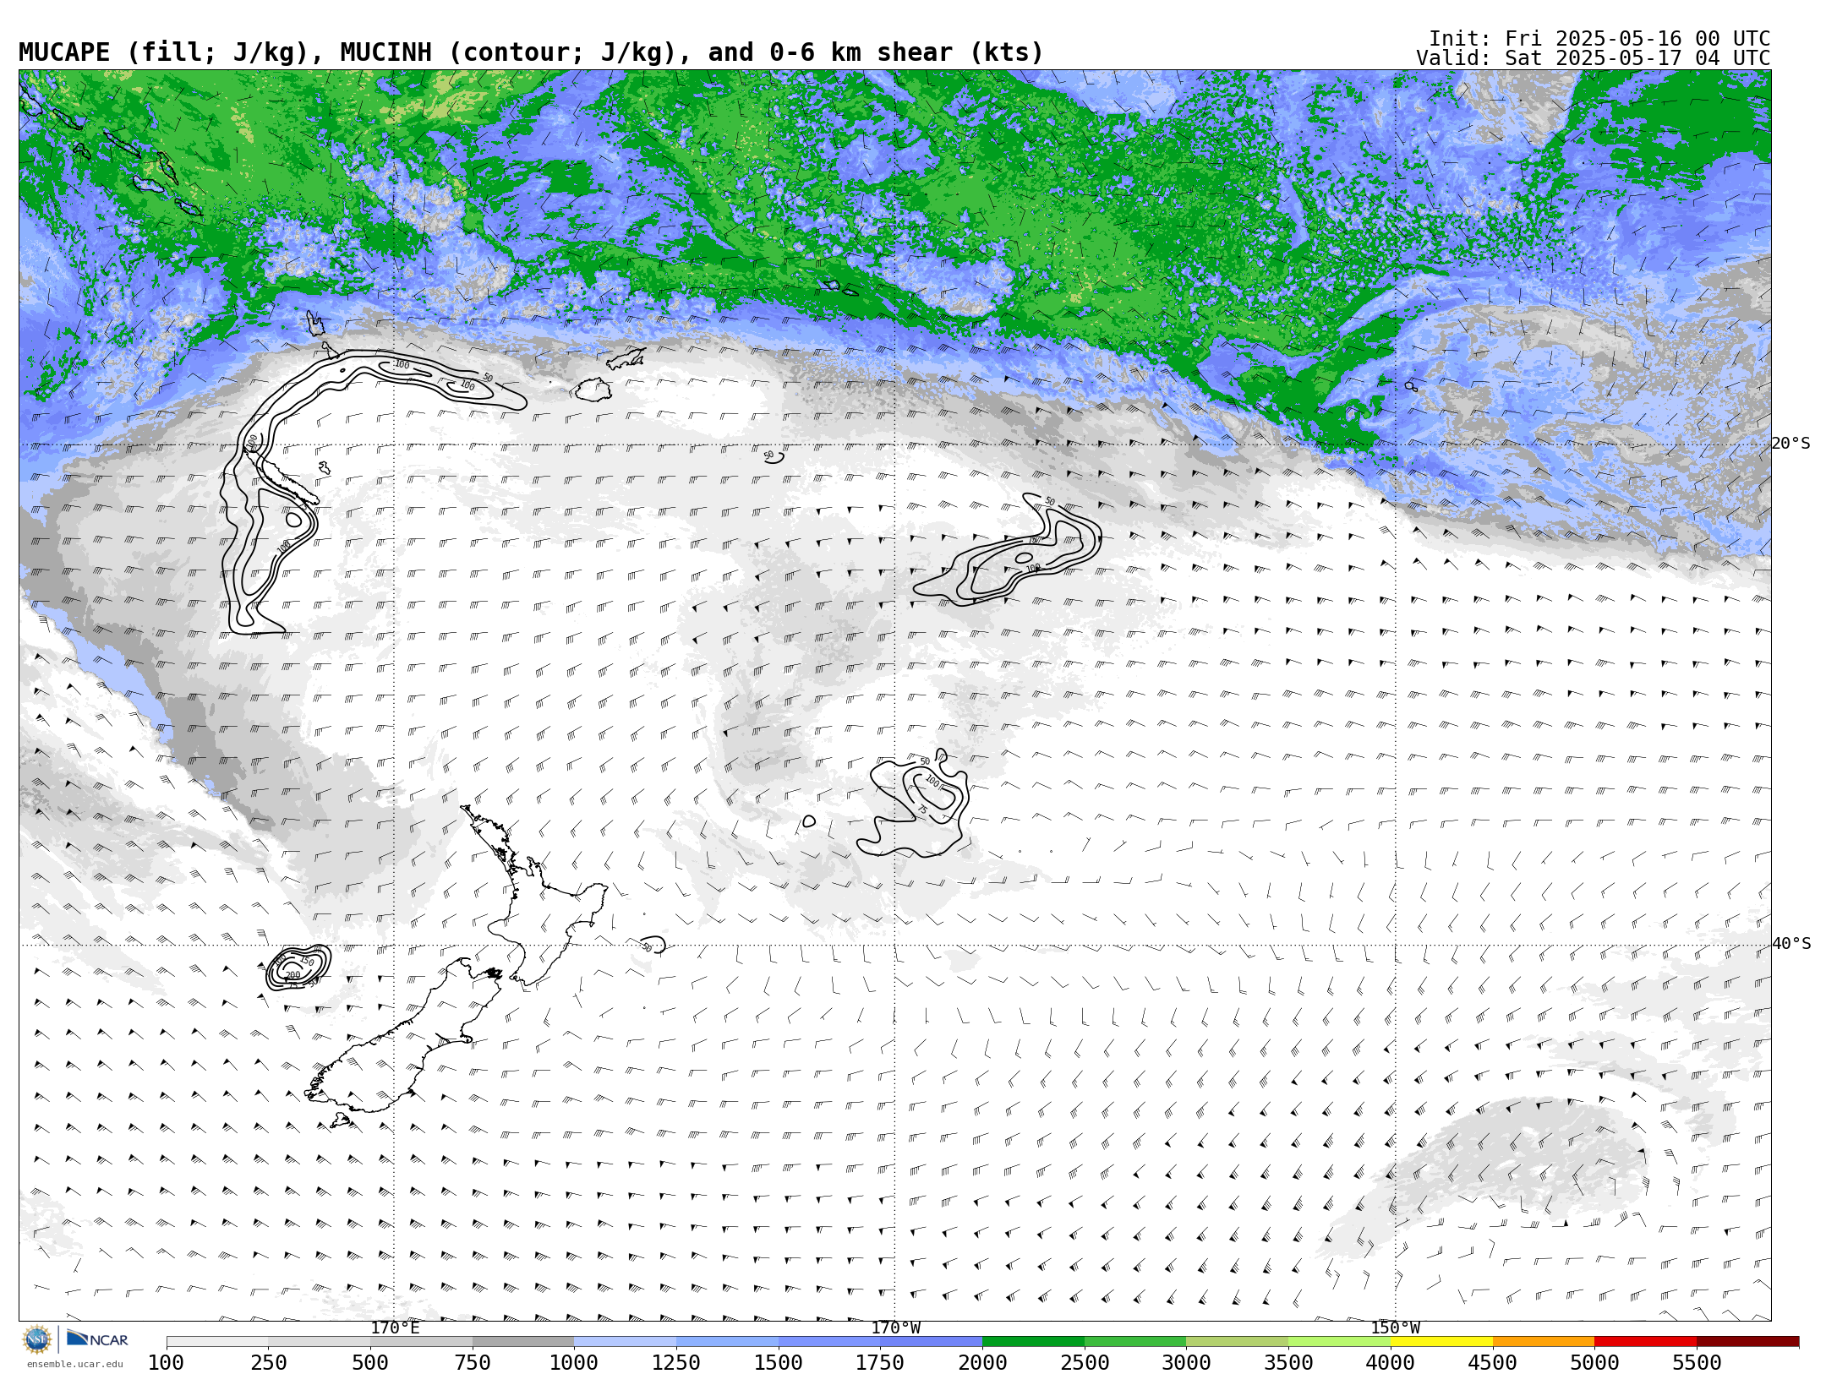This screenshot has width=1826, height=1374.
Task: Click the colorbar label 1750
Action: tap(880, 1363)
